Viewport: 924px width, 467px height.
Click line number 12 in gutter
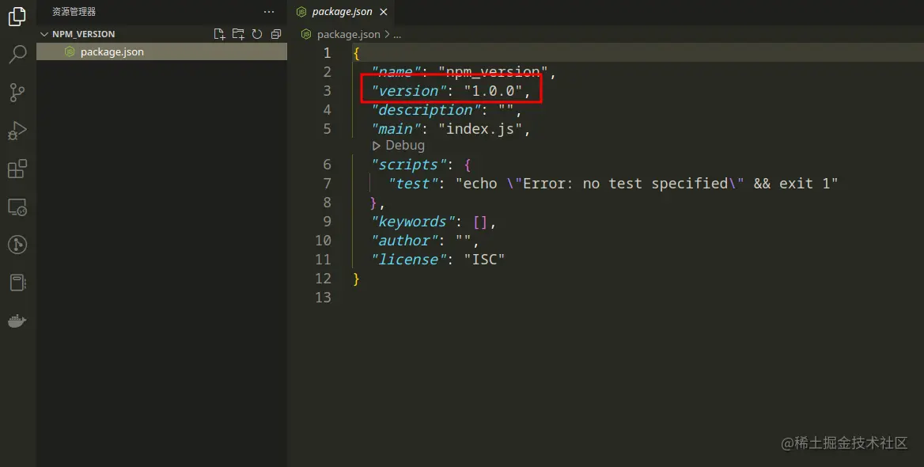pyautogui.click(x=324, y=279)
